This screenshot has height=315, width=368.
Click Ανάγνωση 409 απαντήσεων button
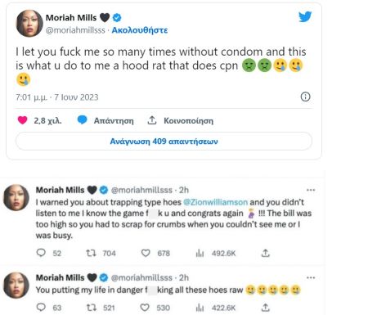pos(164,142)
